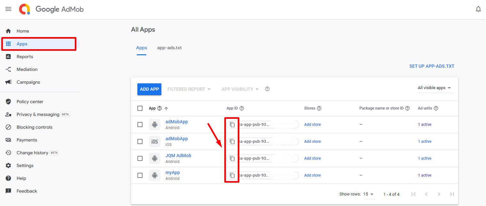
Task: Click the Apps grid icon in sidebar
Action: [9, 44]
